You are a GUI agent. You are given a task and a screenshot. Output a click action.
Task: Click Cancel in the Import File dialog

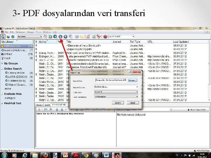pyautogui.click(x=133, y=103)
